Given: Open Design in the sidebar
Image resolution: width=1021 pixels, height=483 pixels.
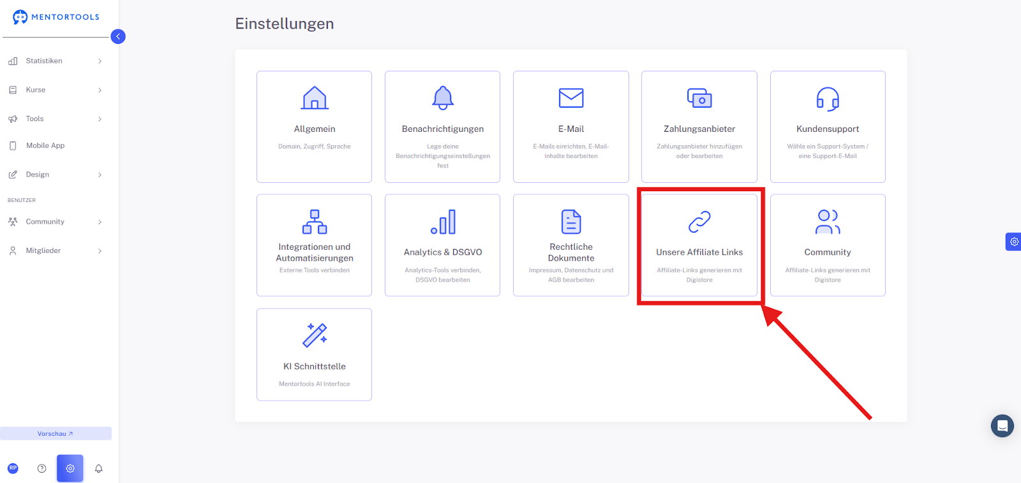Looking at the screenshot, I should click(38, 175).
